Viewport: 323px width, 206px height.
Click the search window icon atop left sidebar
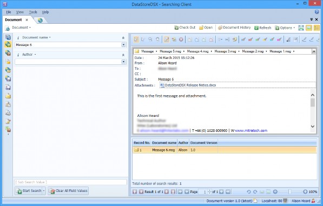[x=8, y=37]
